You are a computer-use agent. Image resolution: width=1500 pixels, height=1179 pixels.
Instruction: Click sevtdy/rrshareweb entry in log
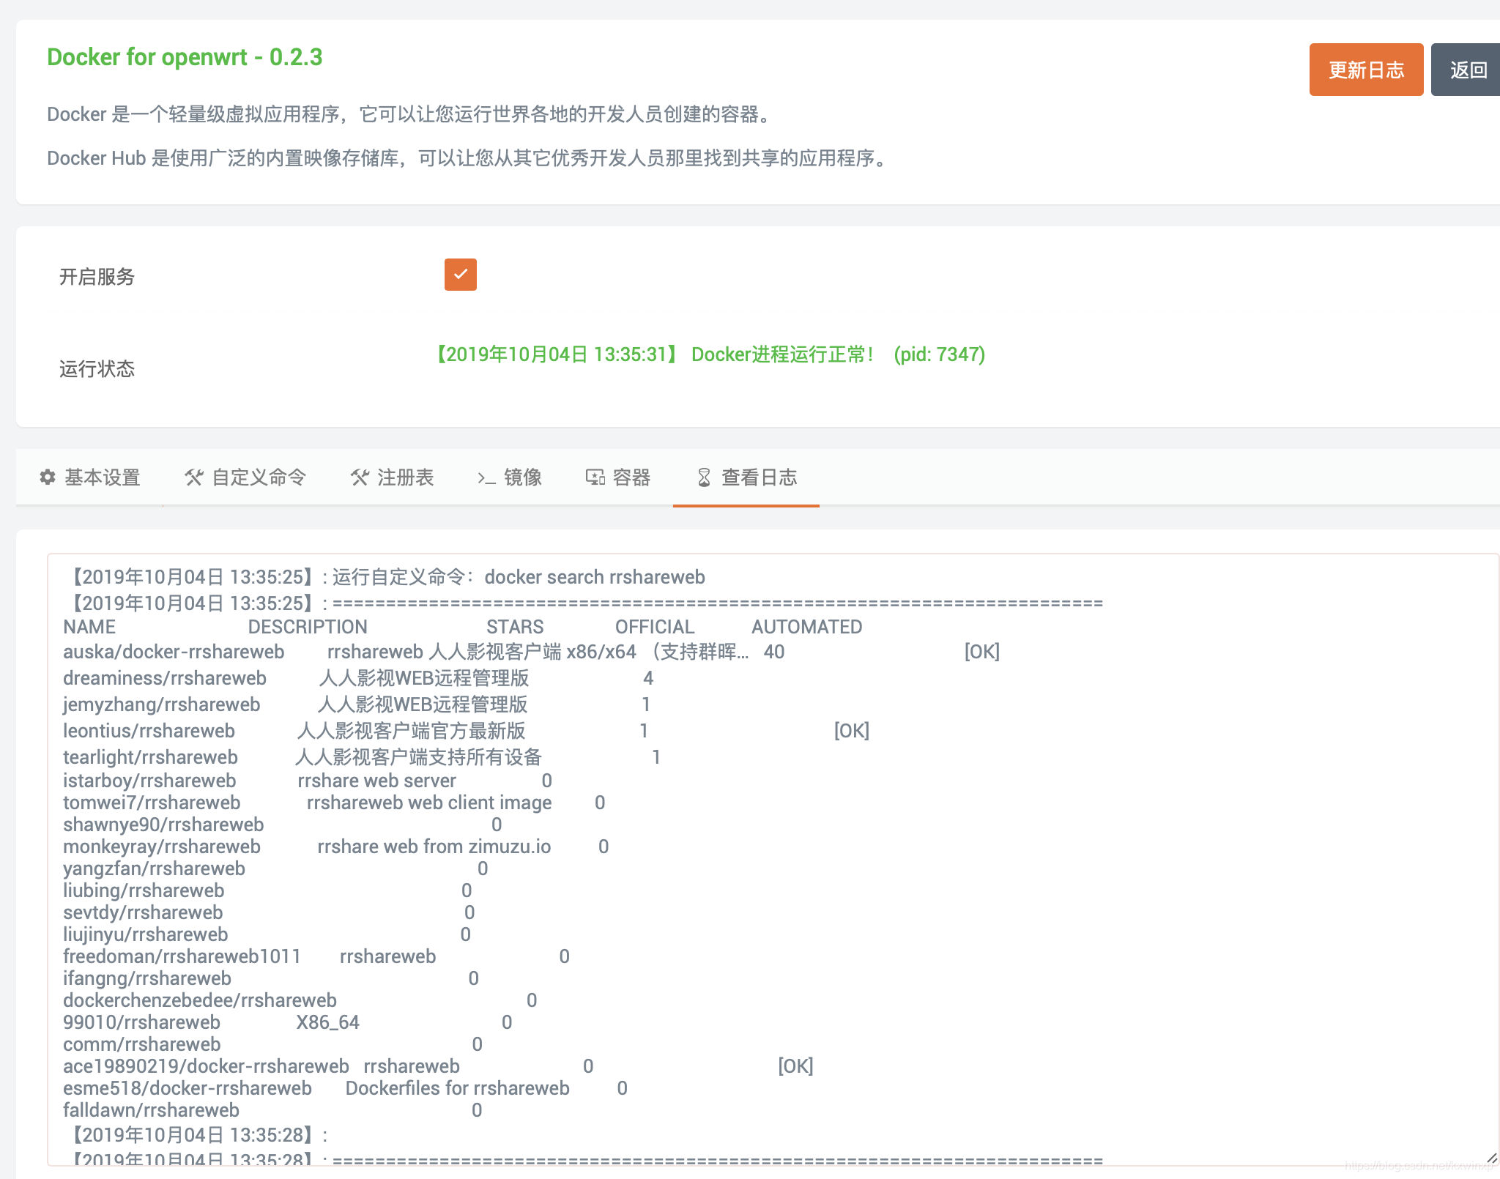tap(143, 912)
